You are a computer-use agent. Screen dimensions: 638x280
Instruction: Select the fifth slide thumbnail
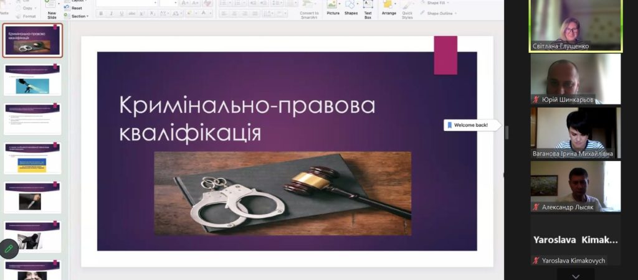point(32,197)
